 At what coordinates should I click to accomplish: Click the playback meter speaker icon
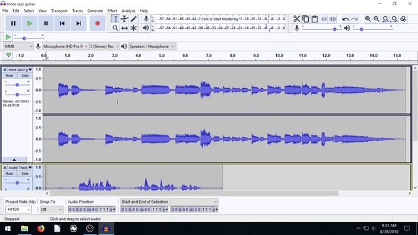pos(146,27)
